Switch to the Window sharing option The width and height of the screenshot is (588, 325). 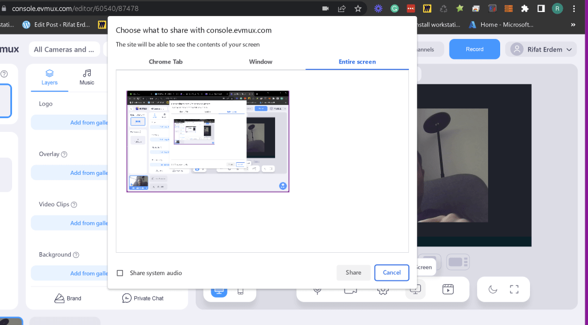click(261, 62)
